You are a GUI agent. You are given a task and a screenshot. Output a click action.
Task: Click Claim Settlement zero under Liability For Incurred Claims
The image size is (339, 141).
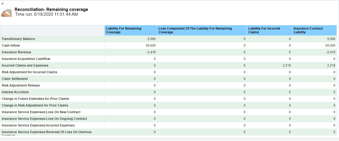[x=290, y=79]
